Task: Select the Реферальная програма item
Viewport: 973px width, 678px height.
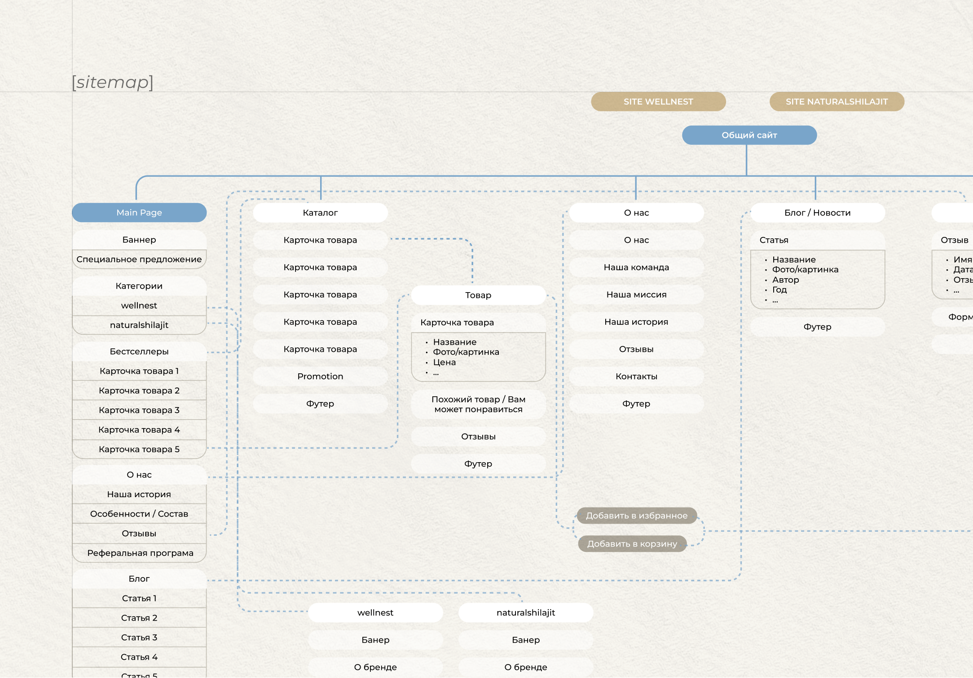Action: [x=140, y=553]
